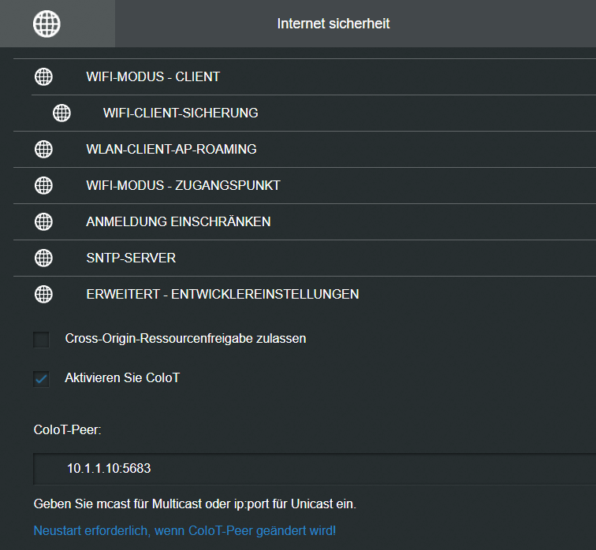This screenshot has height=550, width=596.
Task: Click globe icon beside WIFI-CLIENT-SICHERUNG
Action: (x=62, y=113)
